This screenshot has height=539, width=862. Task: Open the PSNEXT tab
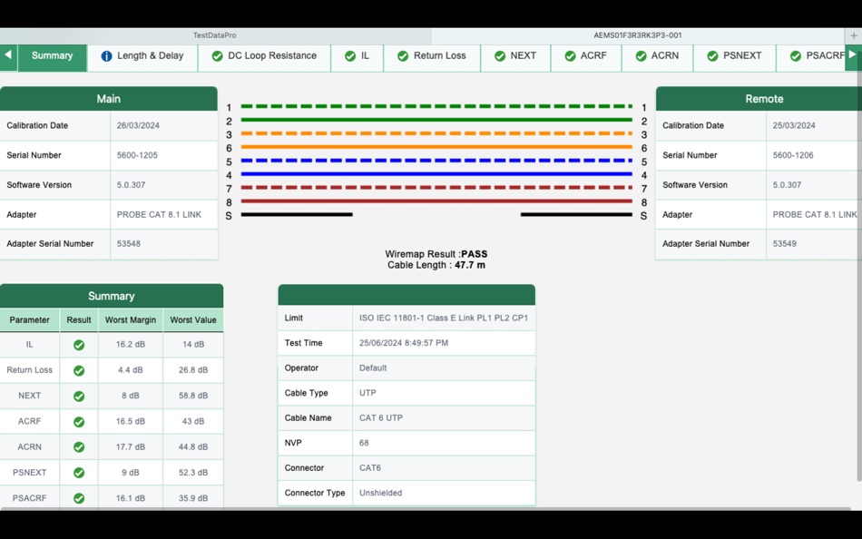[x=734, y=57]
